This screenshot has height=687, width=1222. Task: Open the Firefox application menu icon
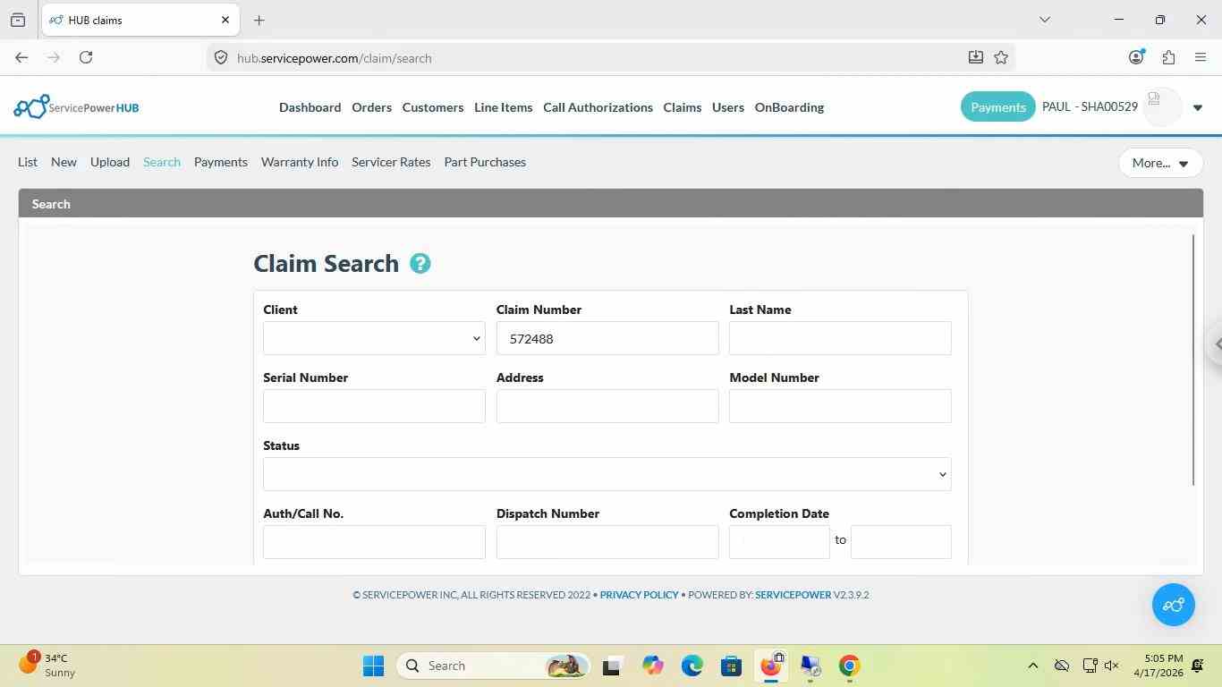(1201, 57)
